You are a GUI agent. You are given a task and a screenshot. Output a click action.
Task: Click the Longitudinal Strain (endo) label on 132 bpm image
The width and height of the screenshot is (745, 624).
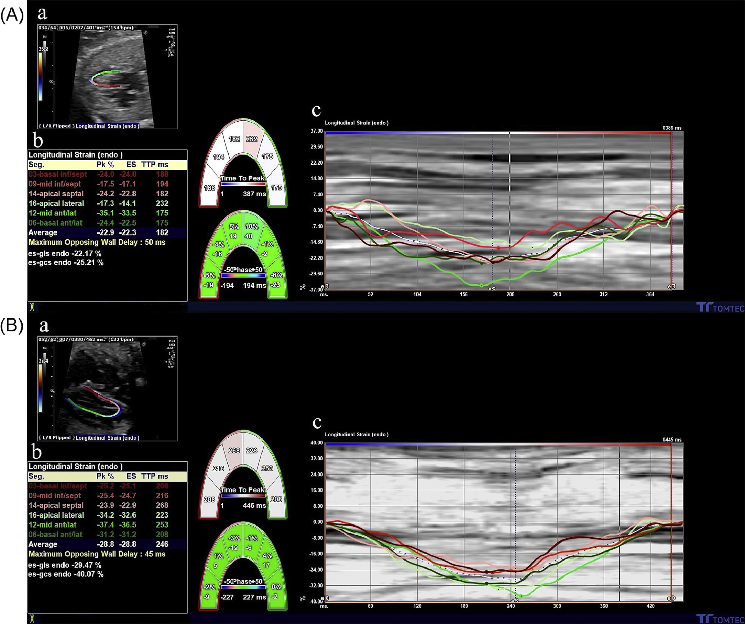coord(107,438)
